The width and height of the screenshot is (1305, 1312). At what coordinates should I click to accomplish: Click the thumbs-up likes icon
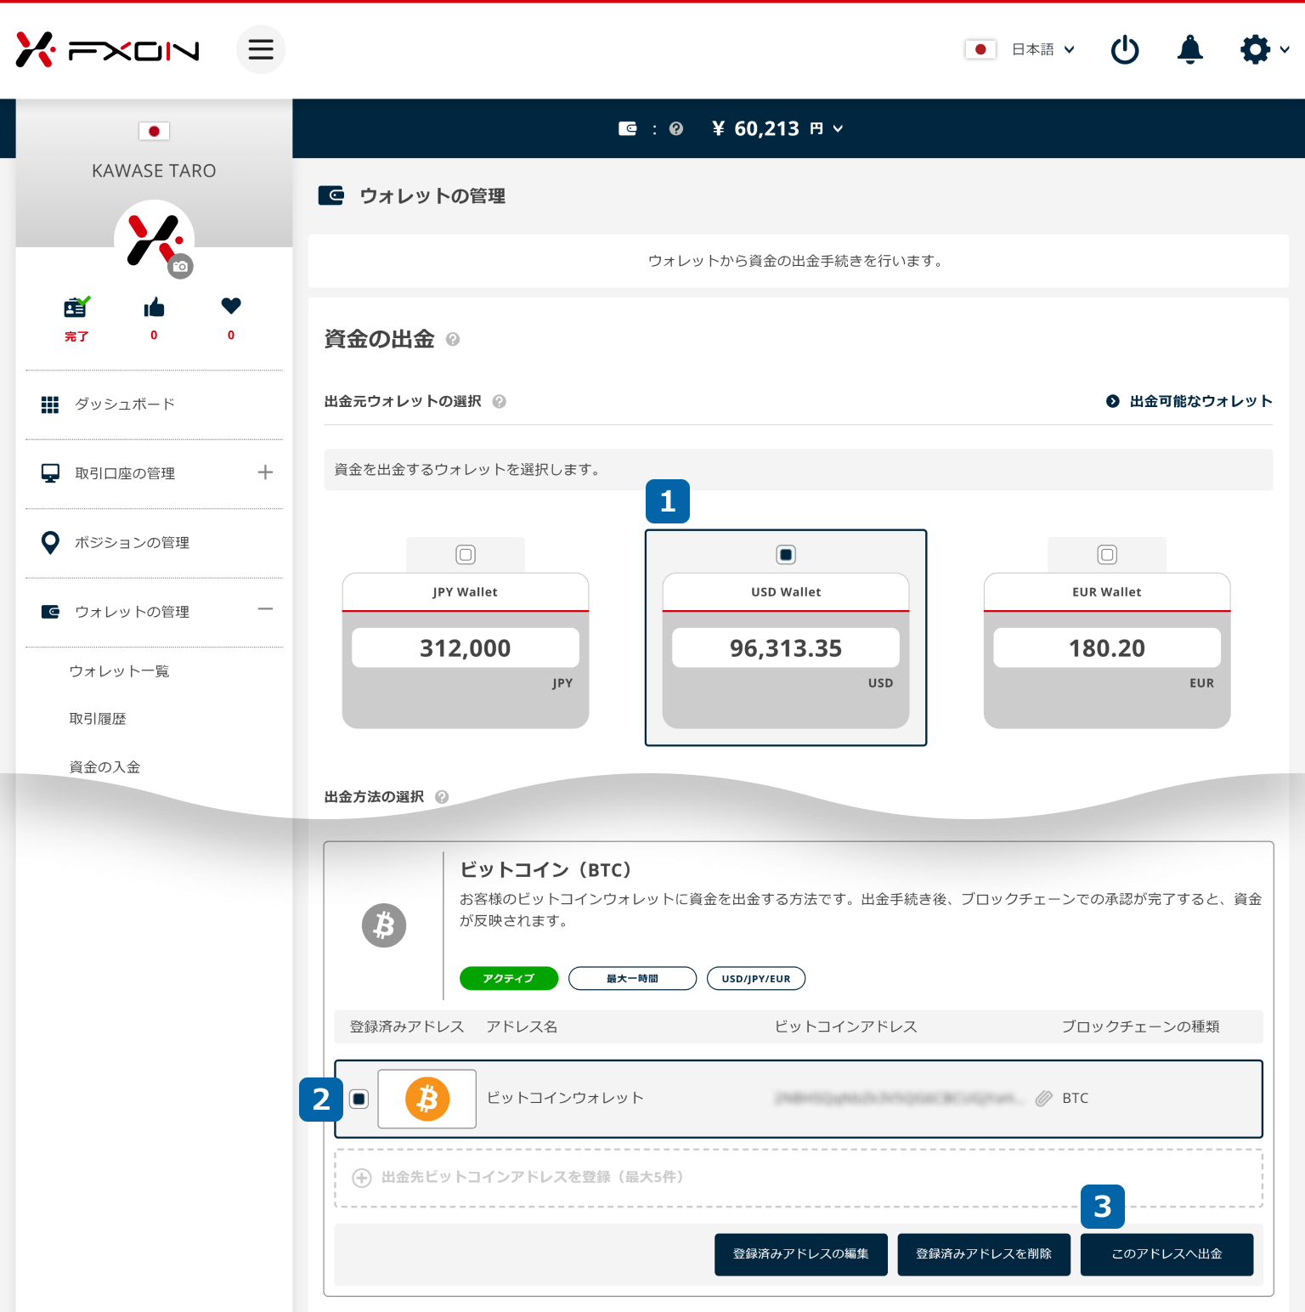(154, 307)
